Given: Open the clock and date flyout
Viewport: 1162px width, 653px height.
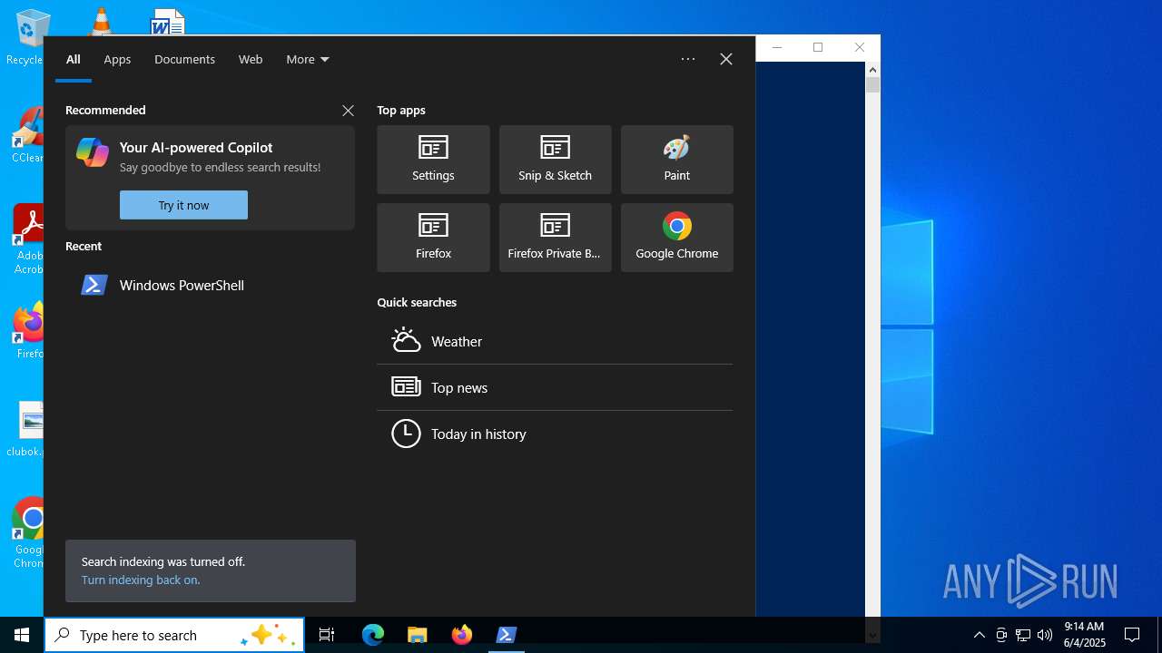Looking at the screenshot, I should point(1084,635).
